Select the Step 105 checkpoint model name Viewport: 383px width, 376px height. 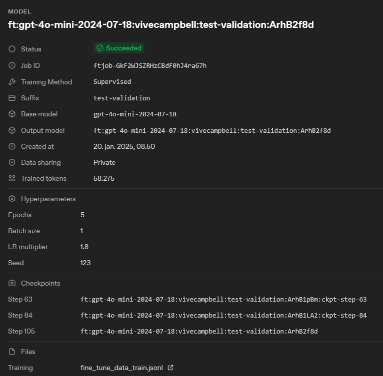click(199, 332)
